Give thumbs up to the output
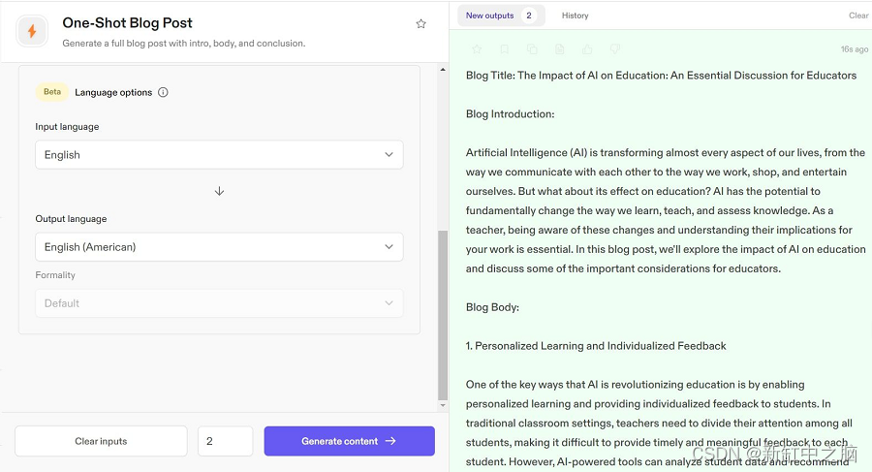 [587, 49]
